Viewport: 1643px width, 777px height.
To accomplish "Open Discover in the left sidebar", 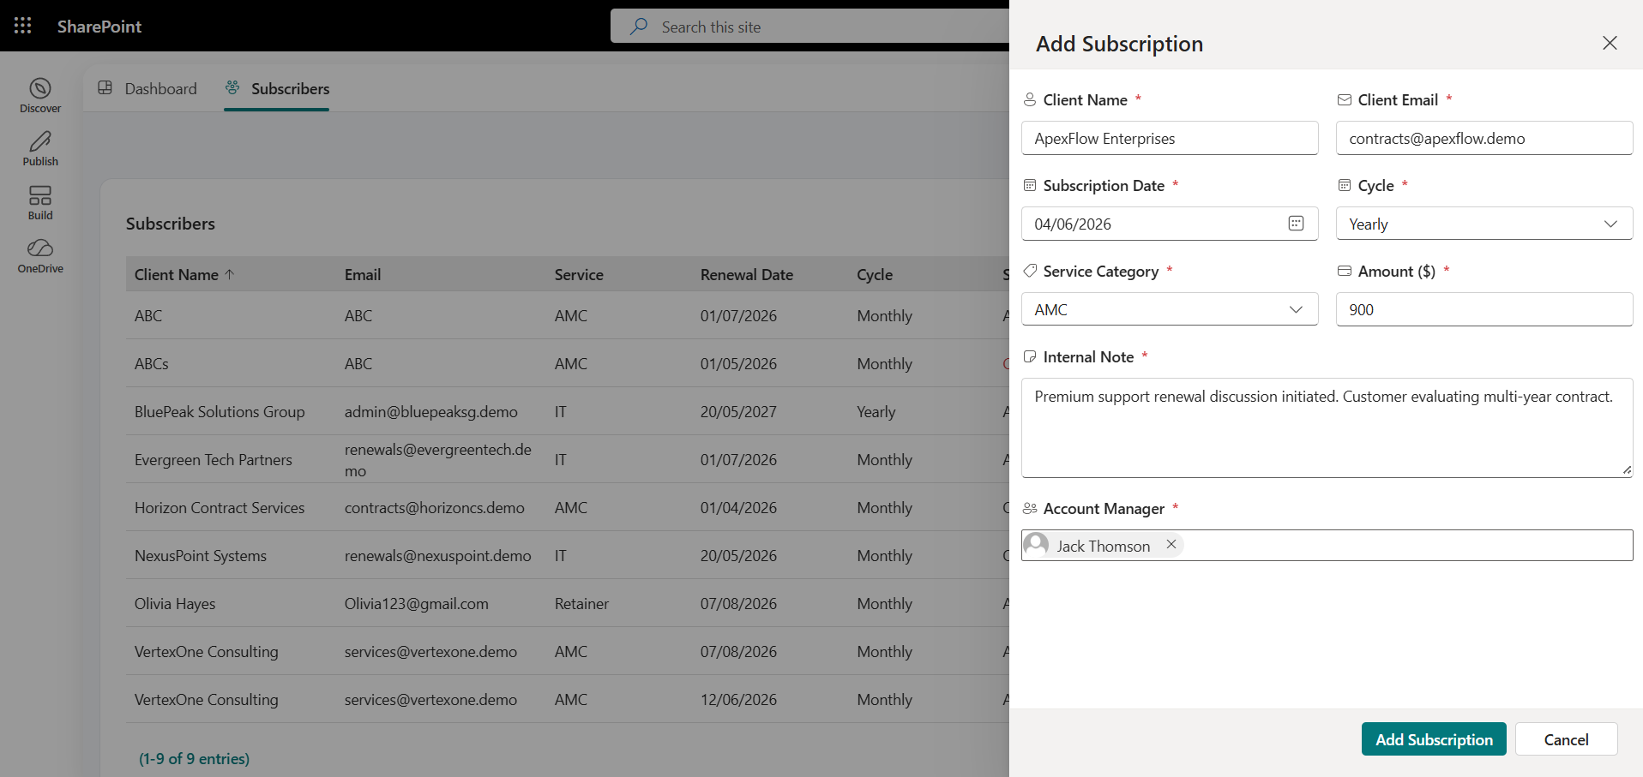I will 40,95.
